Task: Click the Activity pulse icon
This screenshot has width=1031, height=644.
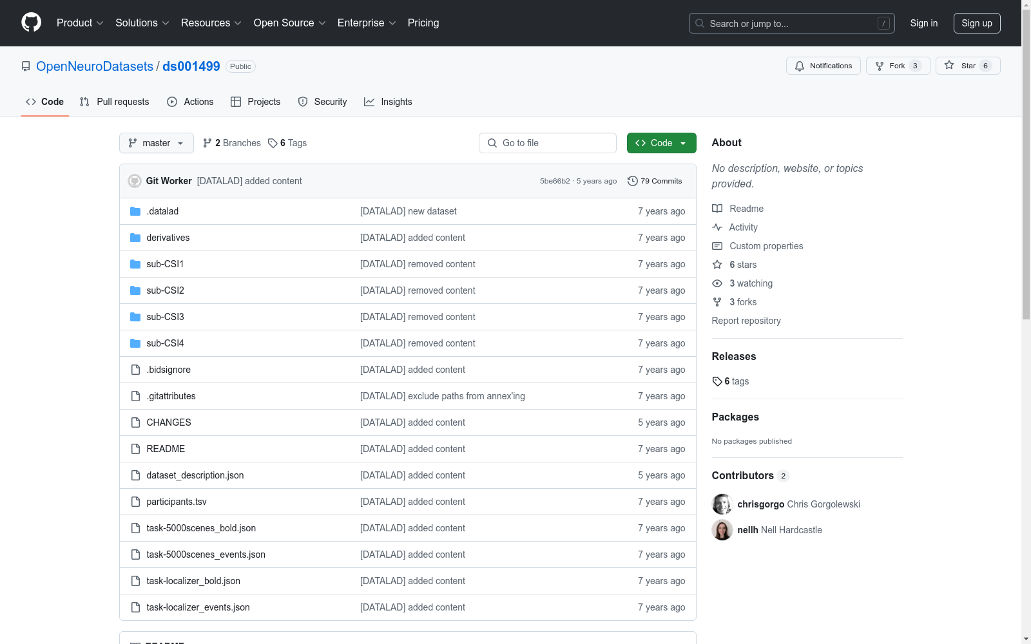Action: [x=717, y=227]
